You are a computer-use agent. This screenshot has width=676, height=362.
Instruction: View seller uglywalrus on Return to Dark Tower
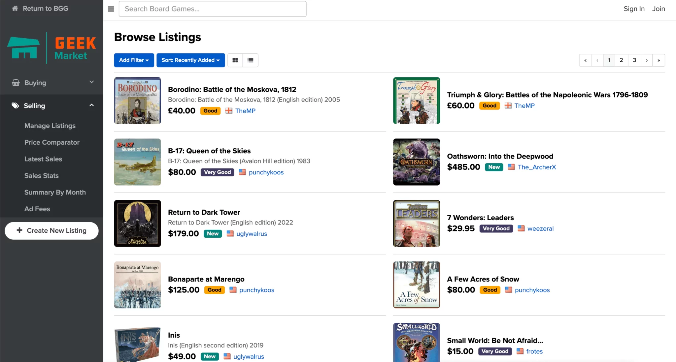coord(252,233)
